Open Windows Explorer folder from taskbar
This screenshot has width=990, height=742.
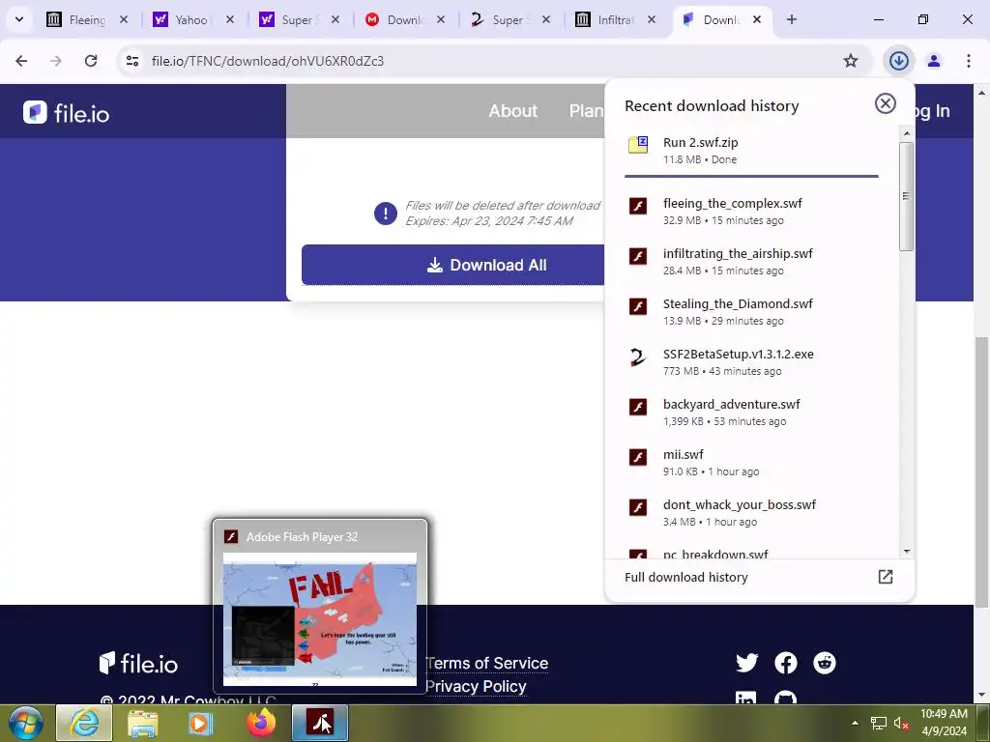coord(143,723)
